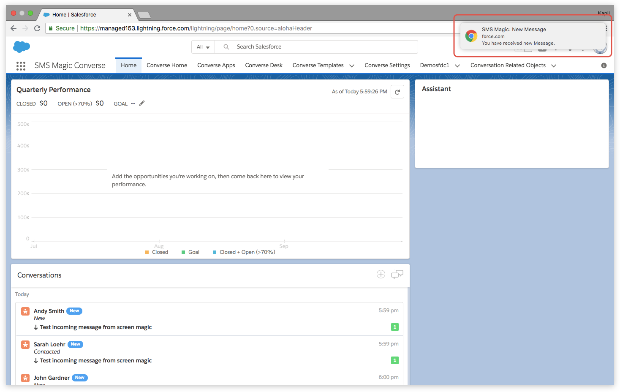Click John Gardner's contact avatar icon
The image size is (620, 392).
[x=25, y=378]
